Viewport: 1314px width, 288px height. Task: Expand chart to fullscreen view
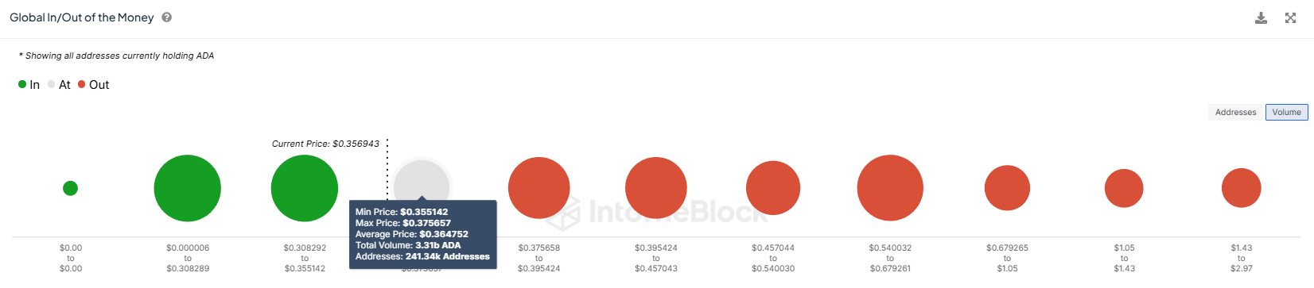[1290, 17]
